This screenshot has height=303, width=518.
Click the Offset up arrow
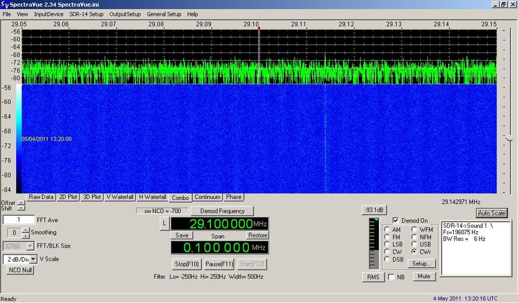pos(20,201)
